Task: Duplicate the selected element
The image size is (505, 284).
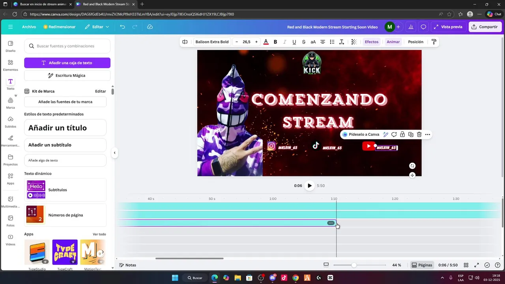Action: (x=411, y=135)
